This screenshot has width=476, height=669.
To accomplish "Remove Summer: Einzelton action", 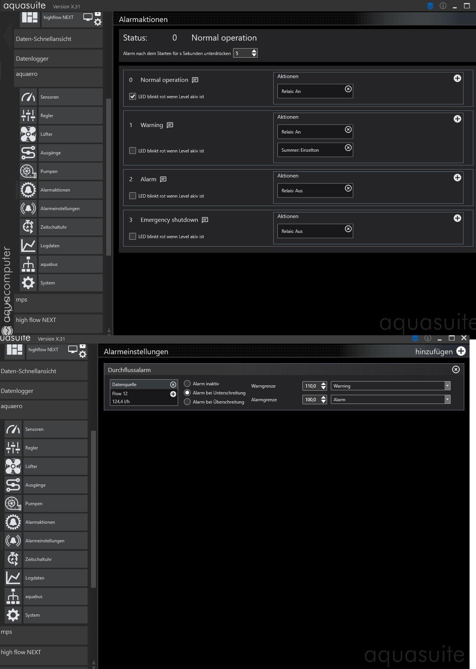I will [x=348, y=148].
